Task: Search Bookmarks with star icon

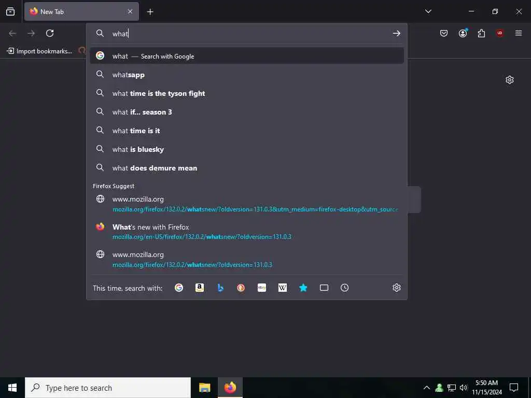Action: click(x=303, y=288)
